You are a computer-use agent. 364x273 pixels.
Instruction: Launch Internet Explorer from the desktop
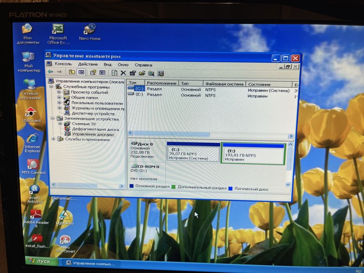[x=32, y=143]
